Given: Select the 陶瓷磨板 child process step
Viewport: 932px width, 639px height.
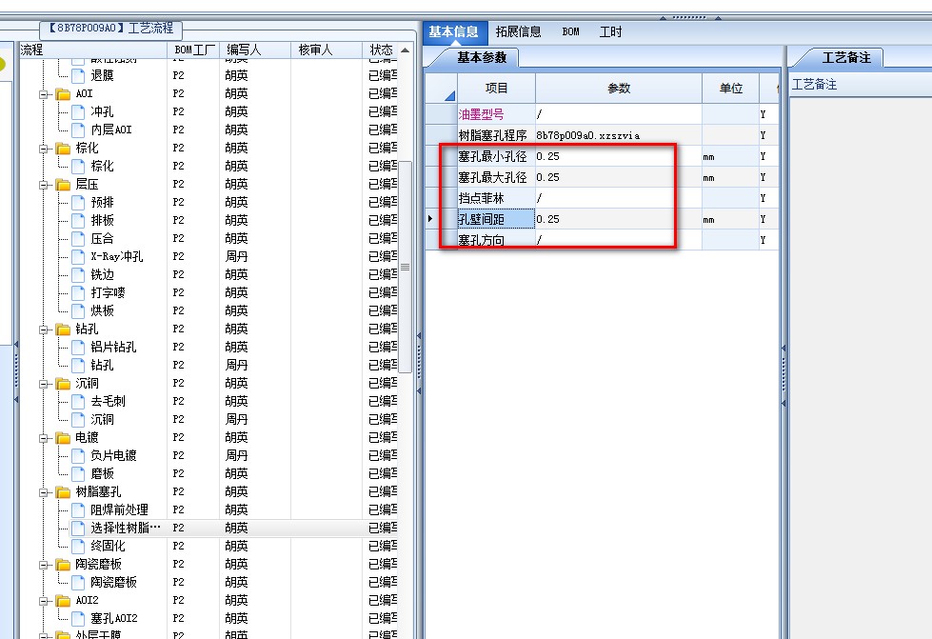Looking at the screenshot, I should [x=113, y=583].
